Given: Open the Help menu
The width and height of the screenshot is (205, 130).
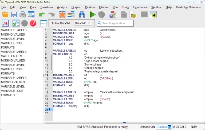Looking at the screenshot, I should tap(168, 7).
